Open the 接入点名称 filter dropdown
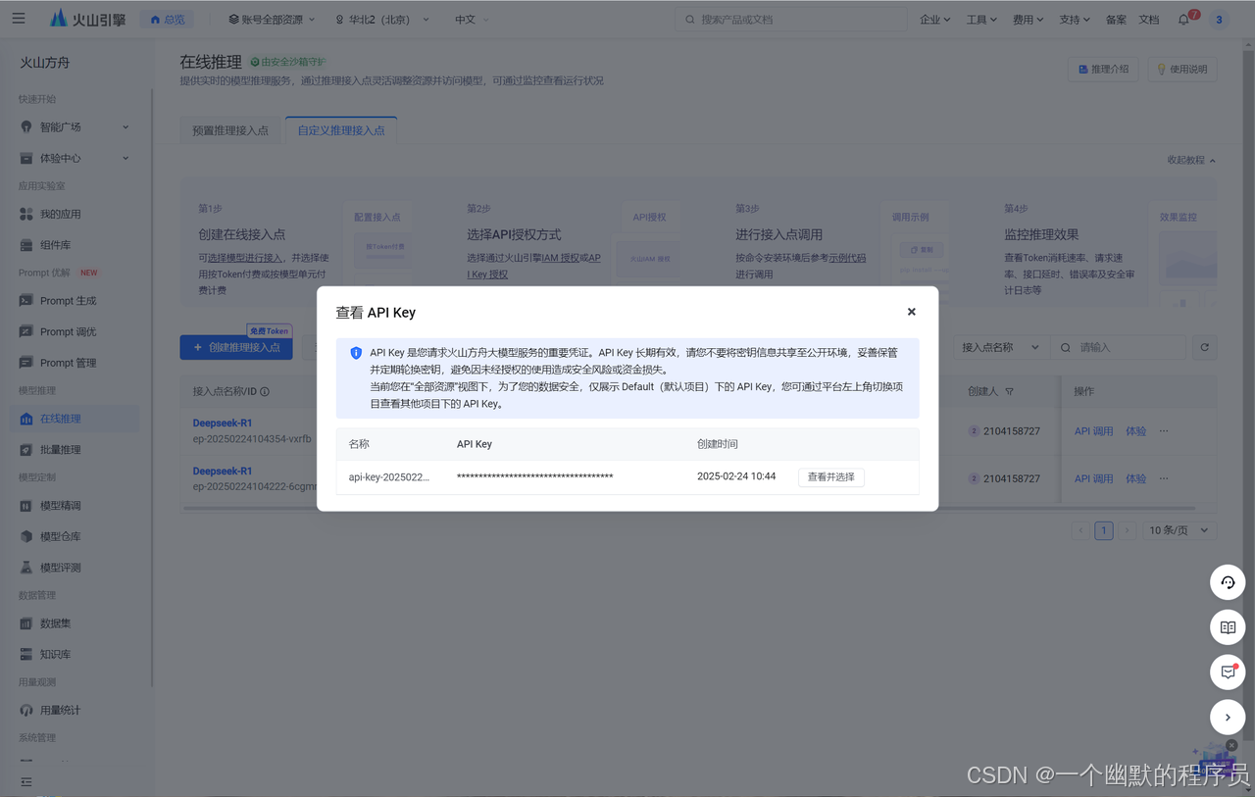The height and width of the screenshot is (797, 1255). (x=1000, y=347)
